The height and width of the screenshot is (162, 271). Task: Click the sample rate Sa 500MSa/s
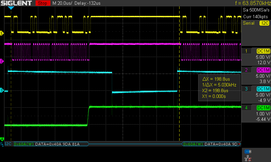[x=256, y=10]
